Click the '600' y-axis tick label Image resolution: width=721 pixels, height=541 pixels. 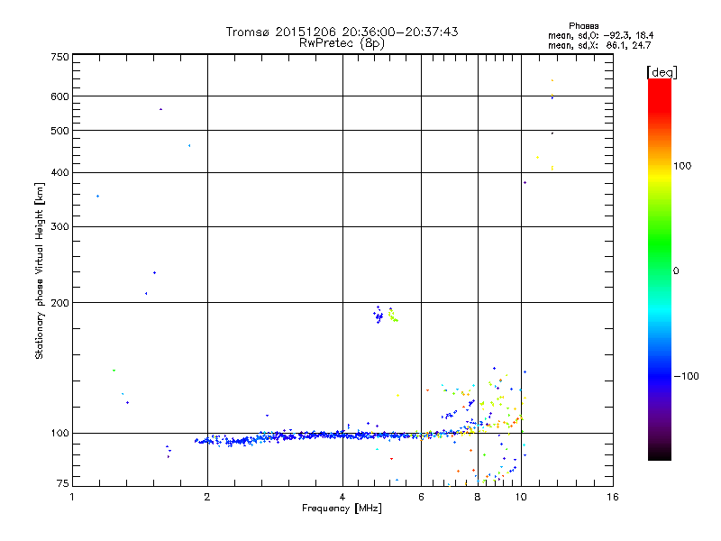[x=59, y=96]
